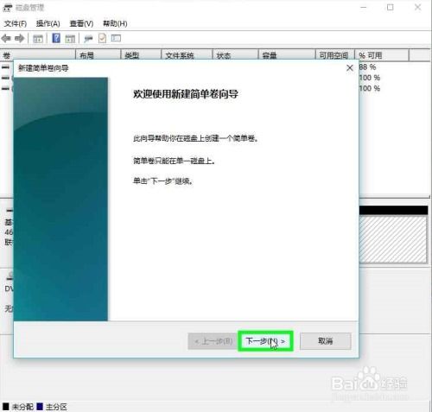
Task: Open the 操作(A) menu
Action: [x=48, y=23]
